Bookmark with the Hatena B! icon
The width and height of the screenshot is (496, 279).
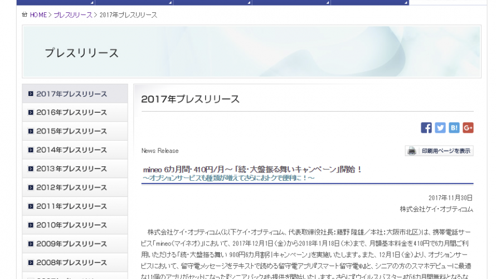pyautogui.click(x=454, y=128)
